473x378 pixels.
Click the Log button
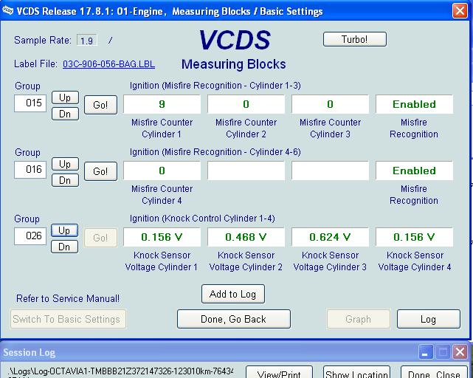click(x=428, y=319)
